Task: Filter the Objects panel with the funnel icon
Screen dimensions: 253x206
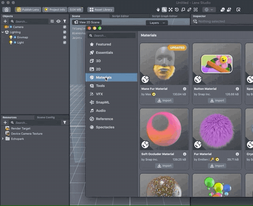Action: (64, 21)
